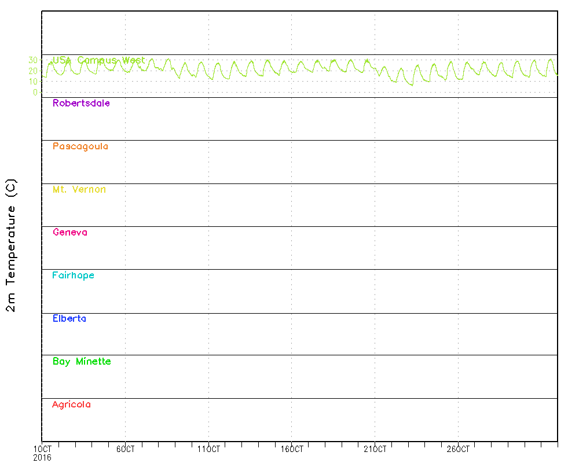Select the 26OCT date on the time axis
The width and height of the screenshot is (579, 463).
pyautogui.click(x=459, y=449)
